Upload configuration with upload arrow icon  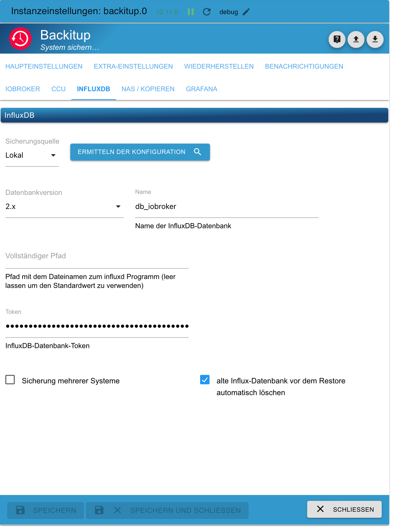[356, 39]
